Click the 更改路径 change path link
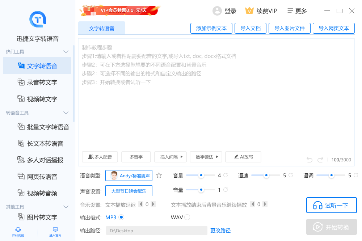This screenshot has height=241, width=362. coord(220,231)
